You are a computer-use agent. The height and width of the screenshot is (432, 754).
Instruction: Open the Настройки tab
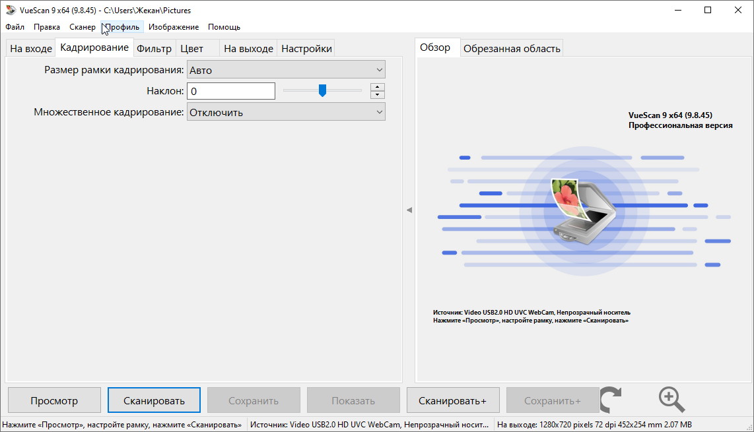(x=306, y=49)
